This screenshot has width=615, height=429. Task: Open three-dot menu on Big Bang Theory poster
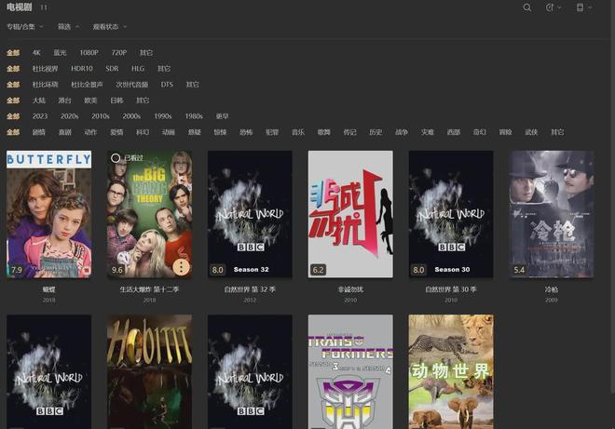[x=181, y=267]
